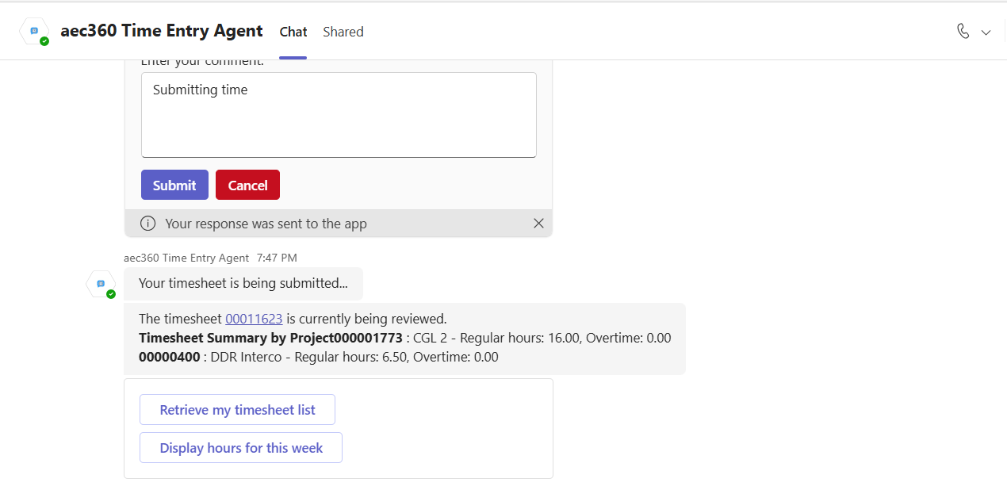Screen dimensions: 1007x486
Task: Open timesheet link 00011623
Action: pos(254,319)
